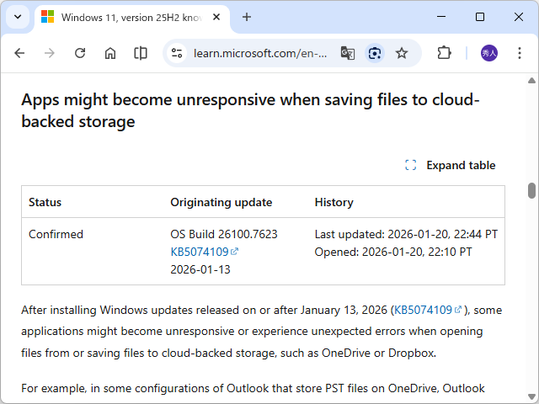Click the translate page icon
This screenshot has height=404, width=539.
click(347, 53)
